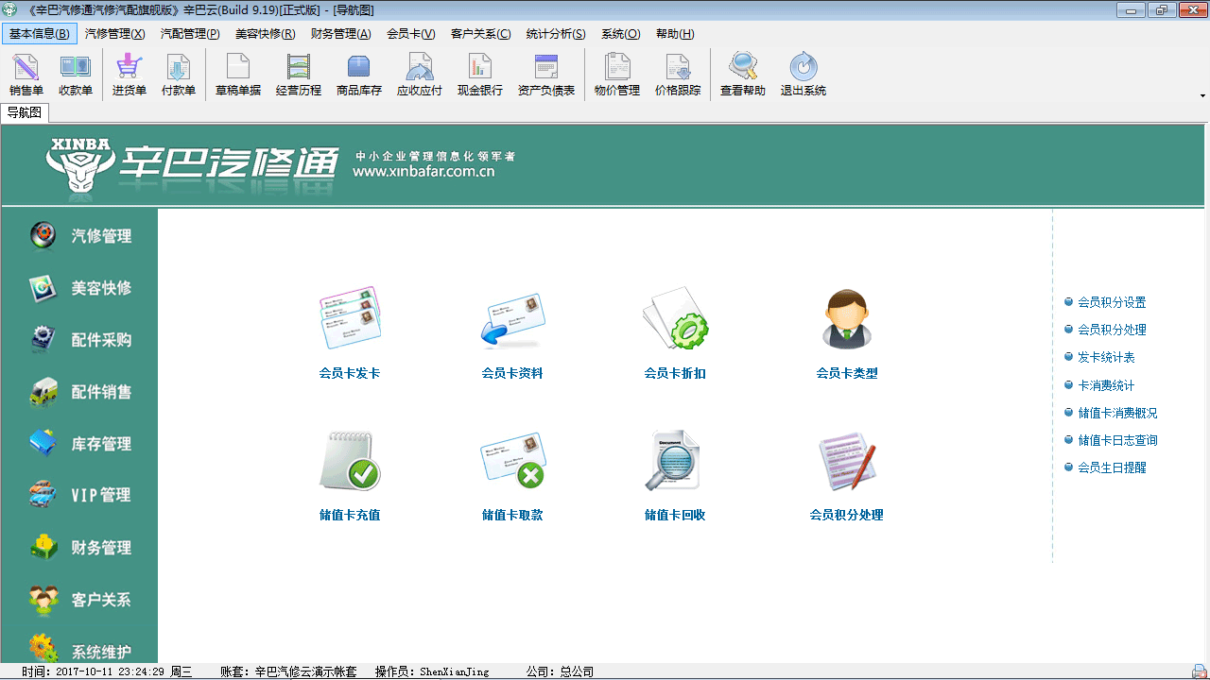Open 会员卡发卡 card issuing icon
The width and height of the screenshot is (1210, 680).
(350, 318)
